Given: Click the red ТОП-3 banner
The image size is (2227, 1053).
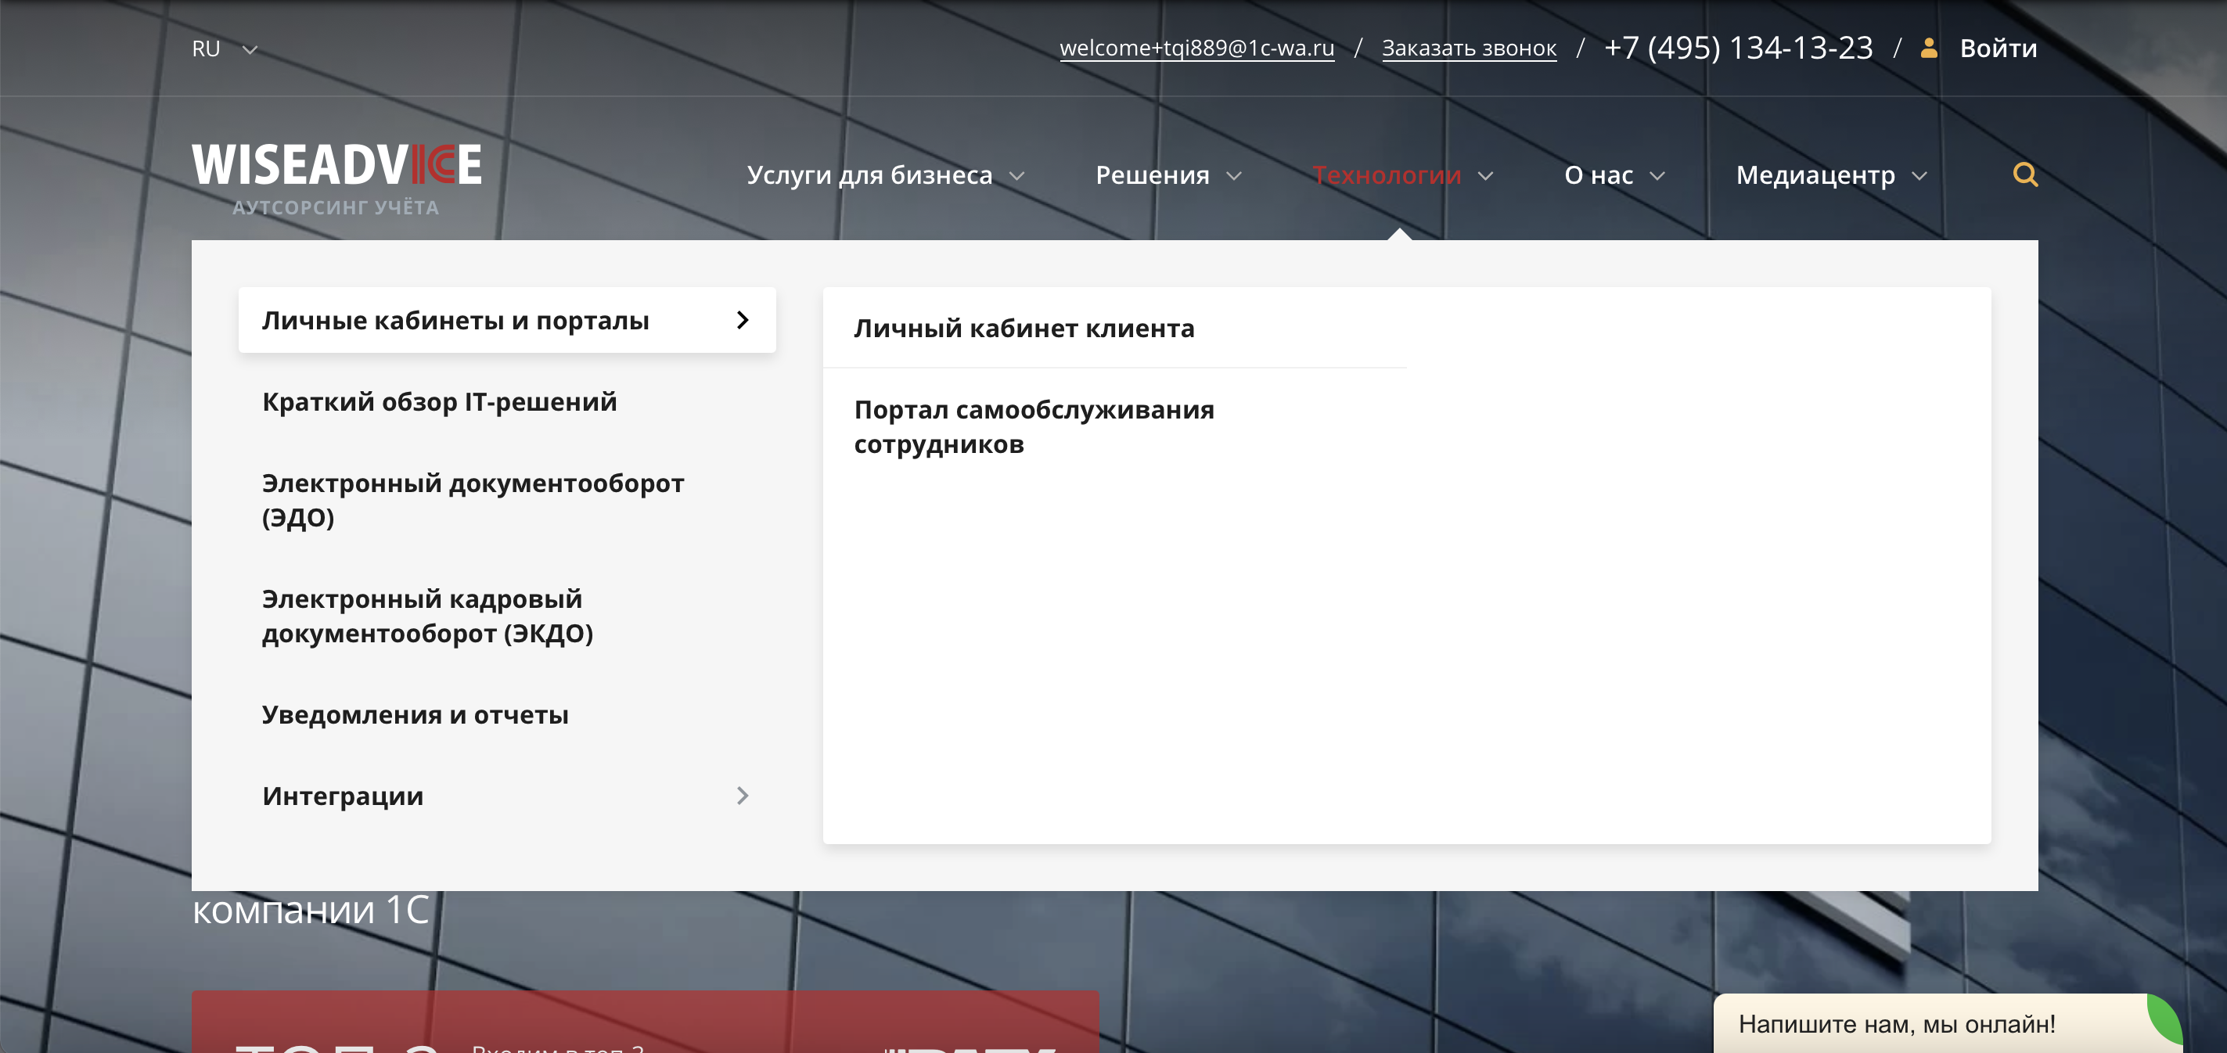Looking at the screenshot, I should 645,1022.
